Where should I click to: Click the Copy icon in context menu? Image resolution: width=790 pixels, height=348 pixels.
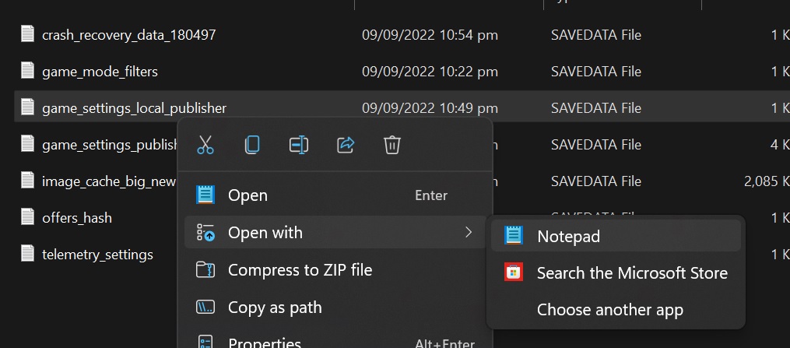[x=252, y=145]
